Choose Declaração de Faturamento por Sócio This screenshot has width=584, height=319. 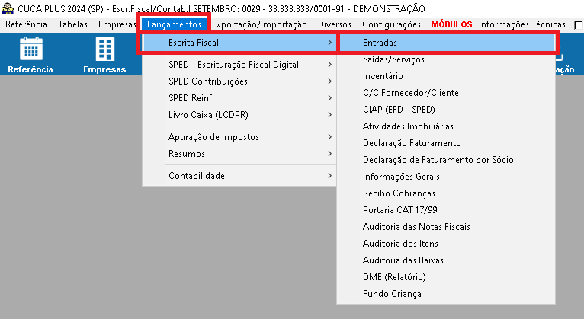446,160
